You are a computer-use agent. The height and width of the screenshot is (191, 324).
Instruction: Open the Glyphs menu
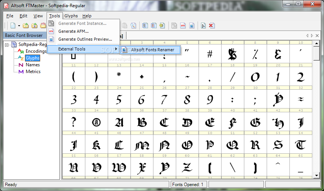[71, 16]
